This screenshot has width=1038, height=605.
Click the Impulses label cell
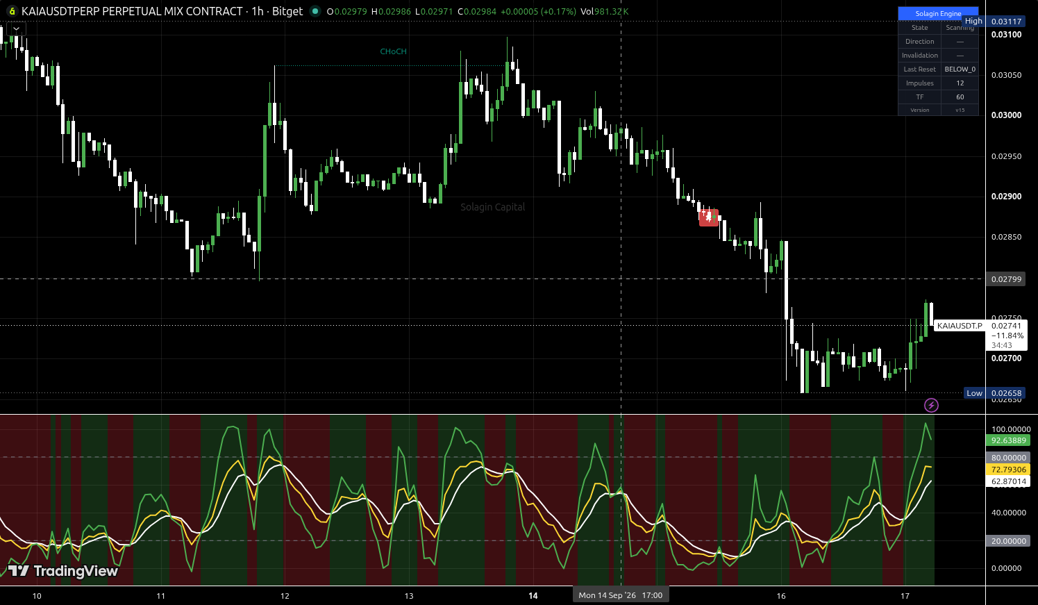coord(920,83)
